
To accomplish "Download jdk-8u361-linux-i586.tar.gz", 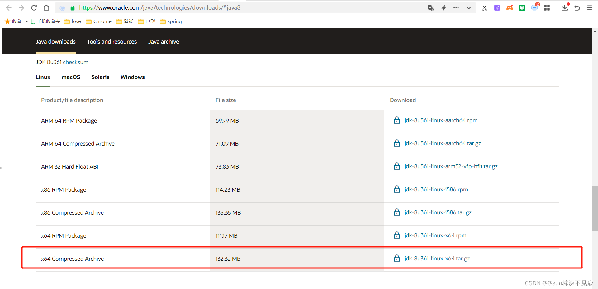I will (438, 212).
